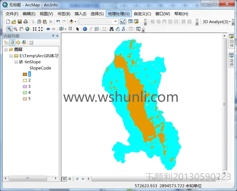Click yellow swatch for SlopeCode 2
This screenshot has width=237, height=191.
[x=25, y=80]
